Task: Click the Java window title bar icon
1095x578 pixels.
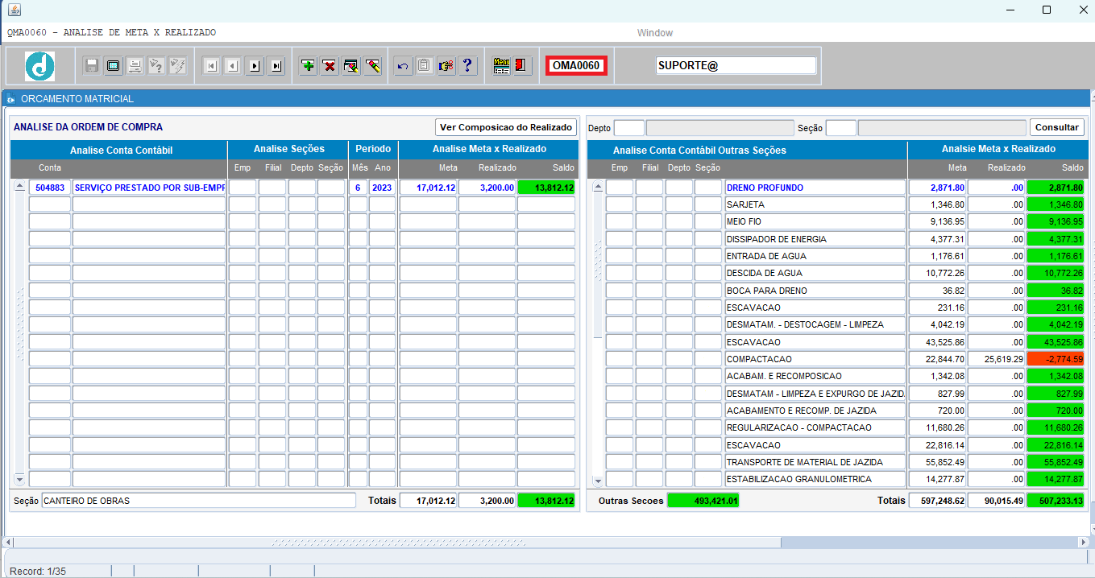Action: [x=14, y=10]
